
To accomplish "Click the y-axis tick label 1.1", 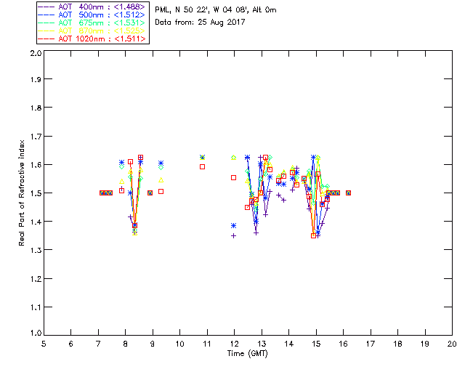I will [36, 307].
